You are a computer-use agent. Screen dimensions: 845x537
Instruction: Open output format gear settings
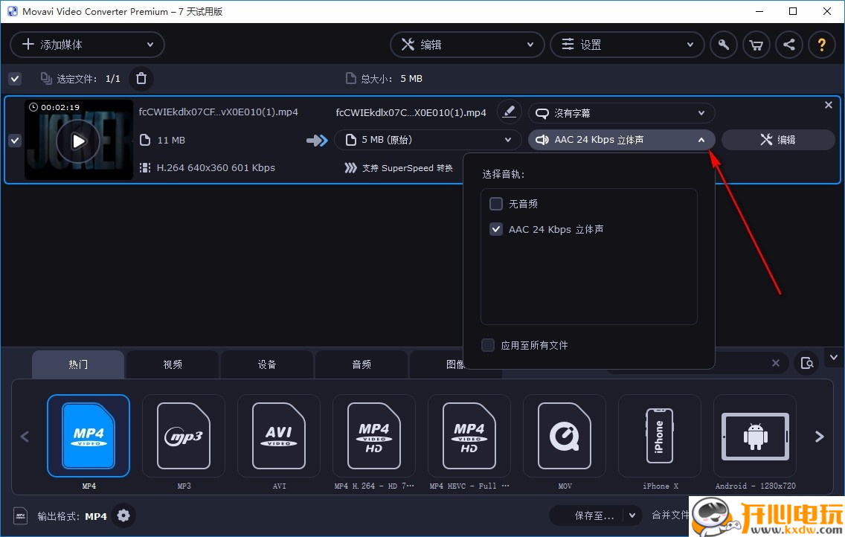point(123,515)
